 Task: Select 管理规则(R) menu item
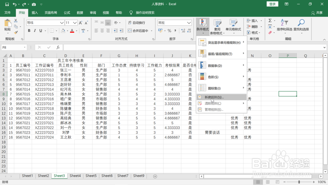[x=221, y=109]
